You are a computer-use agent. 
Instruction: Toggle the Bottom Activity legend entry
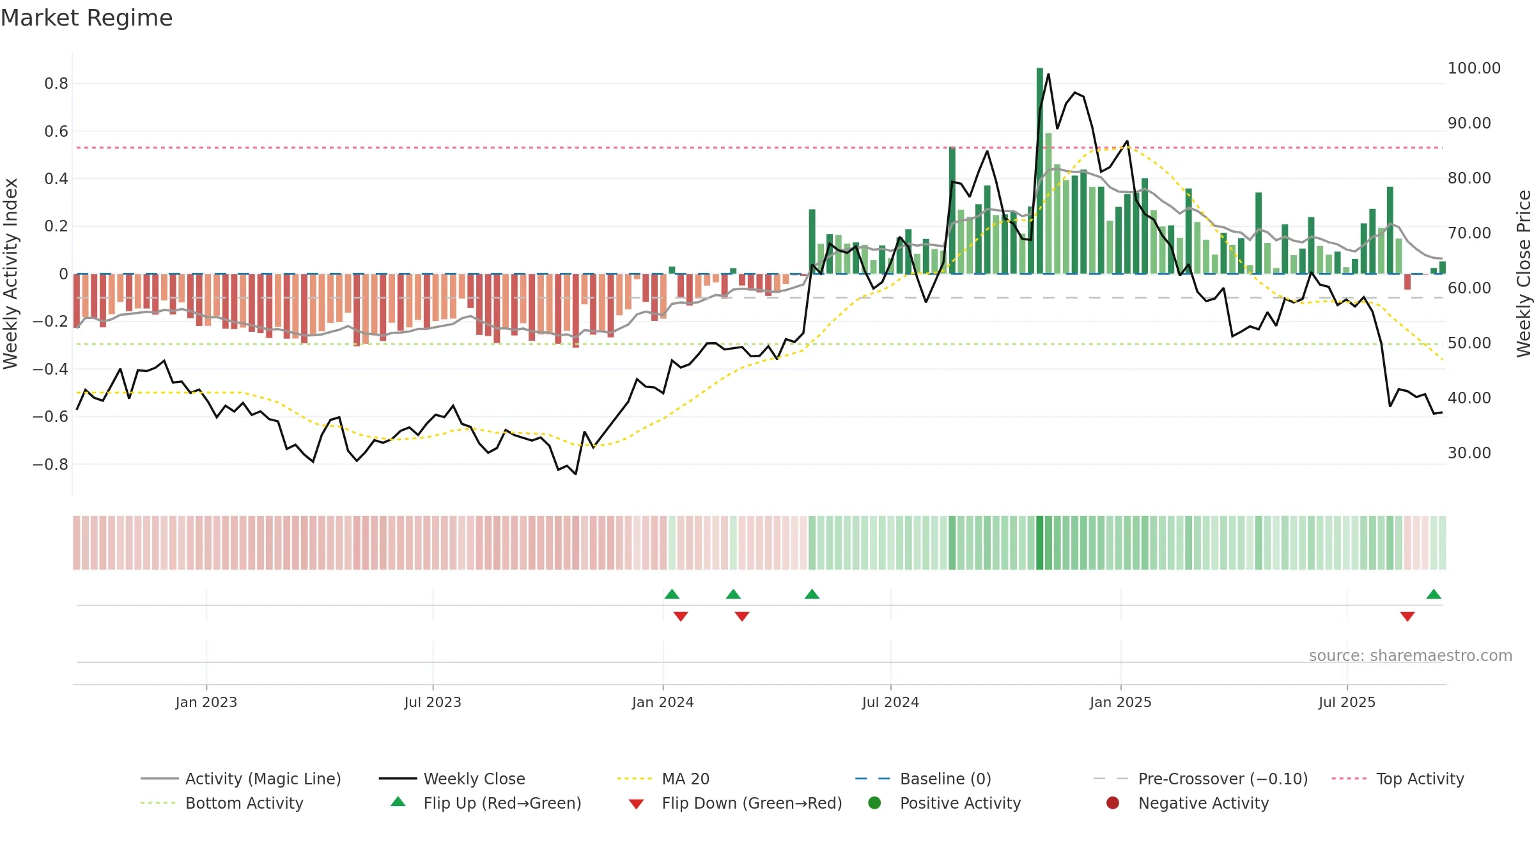(222, 803)
